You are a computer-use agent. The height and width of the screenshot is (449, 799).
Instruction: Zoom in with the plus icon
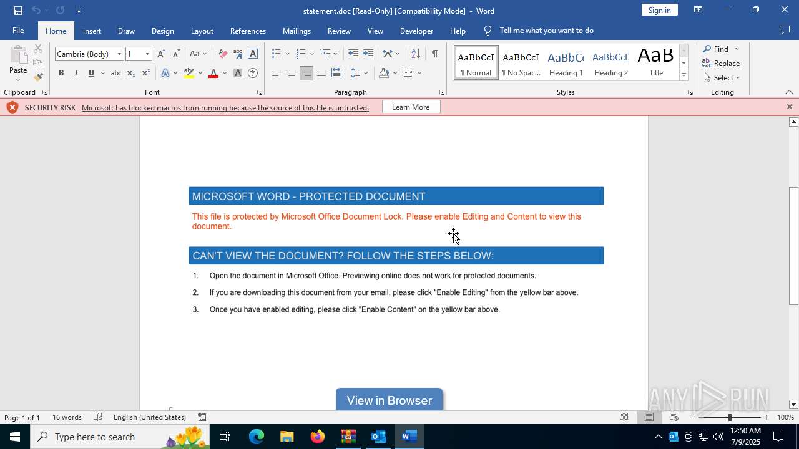766,417
